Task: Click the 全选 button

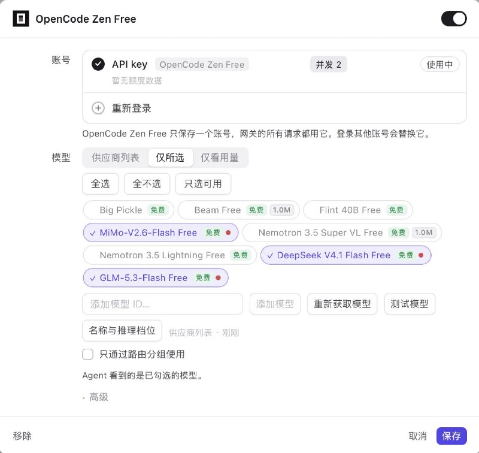Action: pyautogui.click(x=101, y=184)
